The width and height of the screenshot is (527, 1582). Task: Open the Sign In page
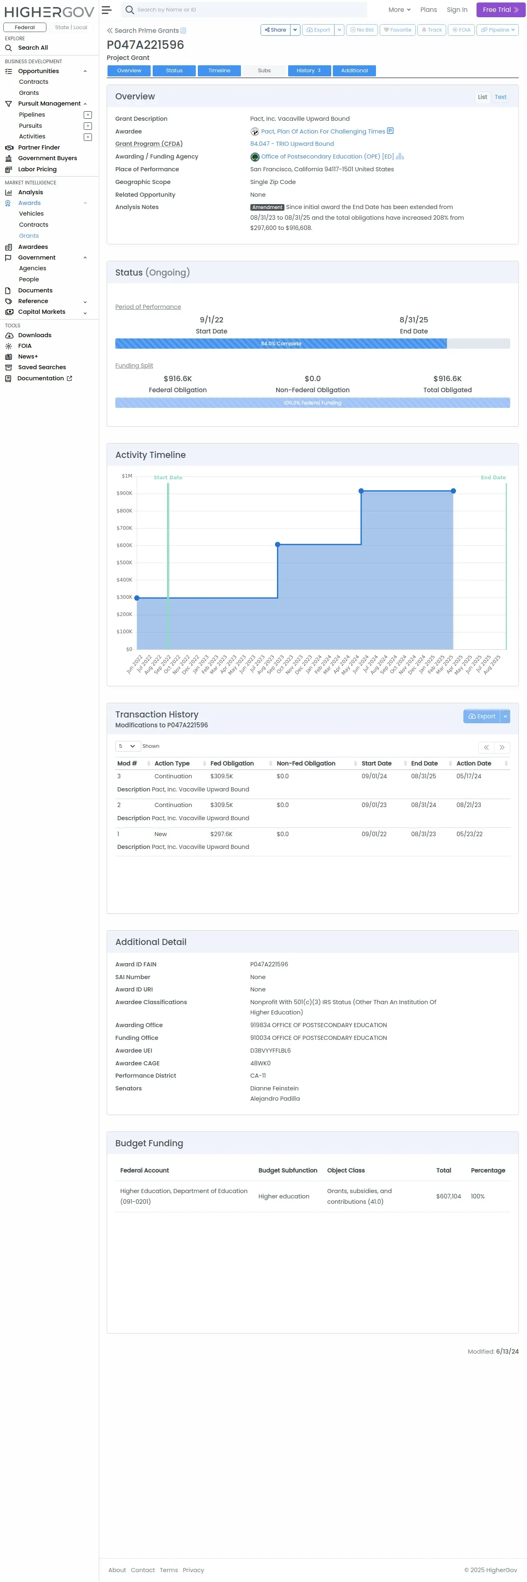click(x=457, y=10)
